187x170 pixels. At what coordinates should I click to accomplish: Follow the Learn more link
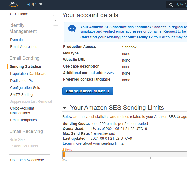(x=72, y=143)
